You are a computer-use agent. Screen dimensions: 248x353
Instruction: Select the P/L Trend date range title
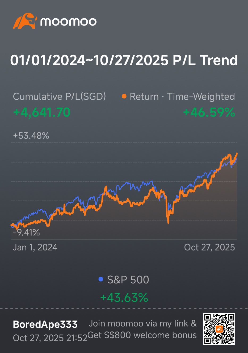pyautogui.click(x=124, y=60)
